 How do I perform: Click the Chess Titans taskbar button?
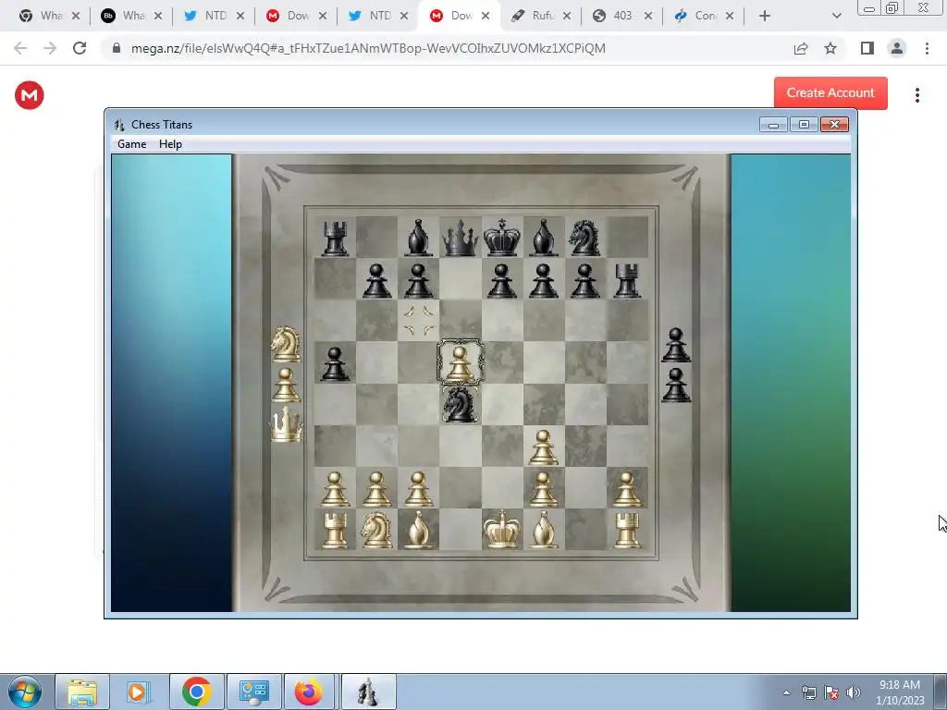[x=368, y=692]
